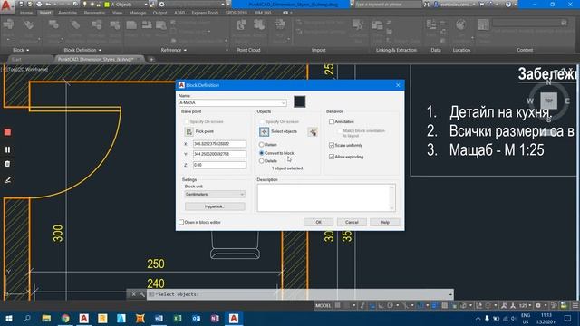Image resolution: width=580 pixels, height=326 pixels.
Task: Click Cancel in Block Definition dialog
Action: [352, 222]
